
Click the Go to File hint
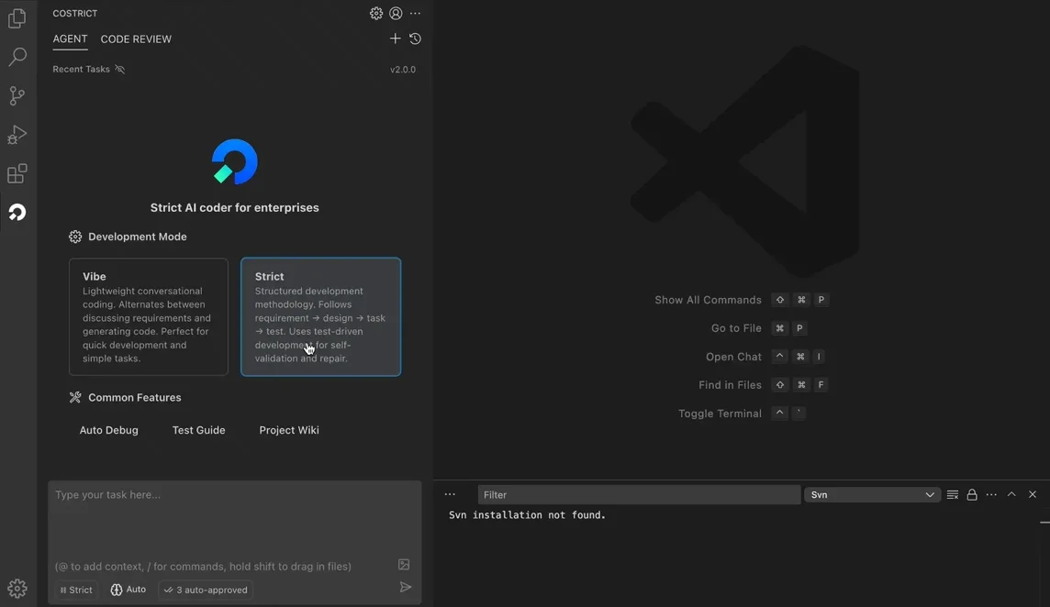(736, 328)
